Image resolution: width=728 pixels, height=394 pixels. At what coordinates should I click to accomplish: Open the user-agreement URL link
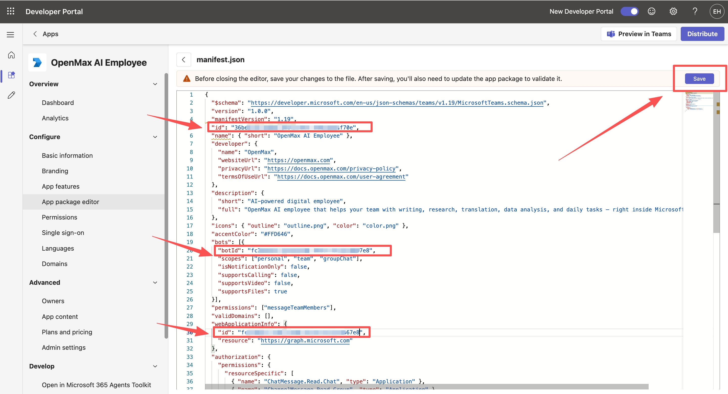click(x=341, y=177)
